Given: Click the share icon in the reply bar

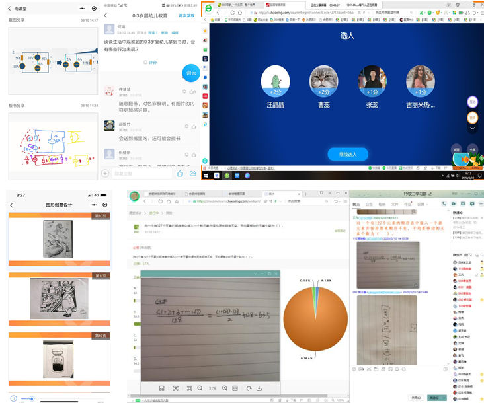Looking at the screenshot, I should pyautogui.click(x=194, y=173).
